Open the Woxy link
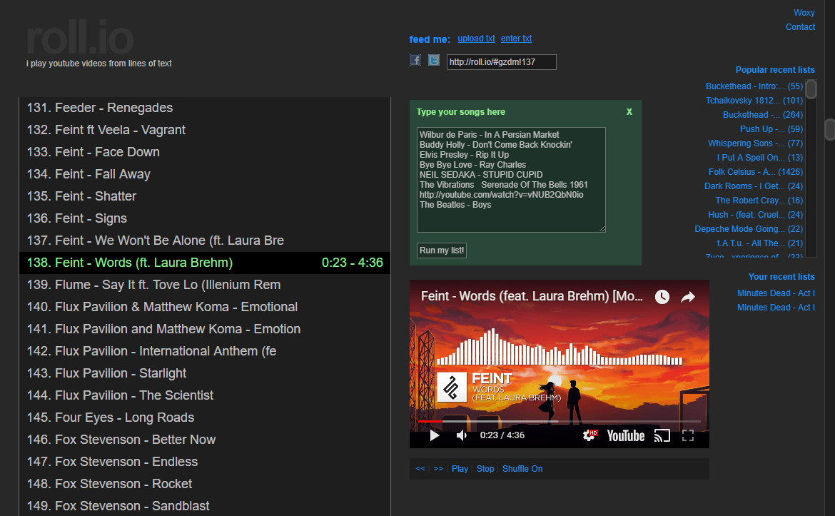This screenshot has width=835, height=516. click(x=804, y=13)
